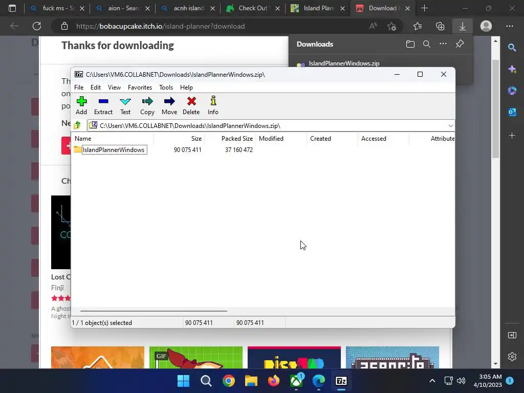Image resolution: width=524 pixels, height=393 pixels.
Task: Click the red Delete tool
Action: coord(191,105)
